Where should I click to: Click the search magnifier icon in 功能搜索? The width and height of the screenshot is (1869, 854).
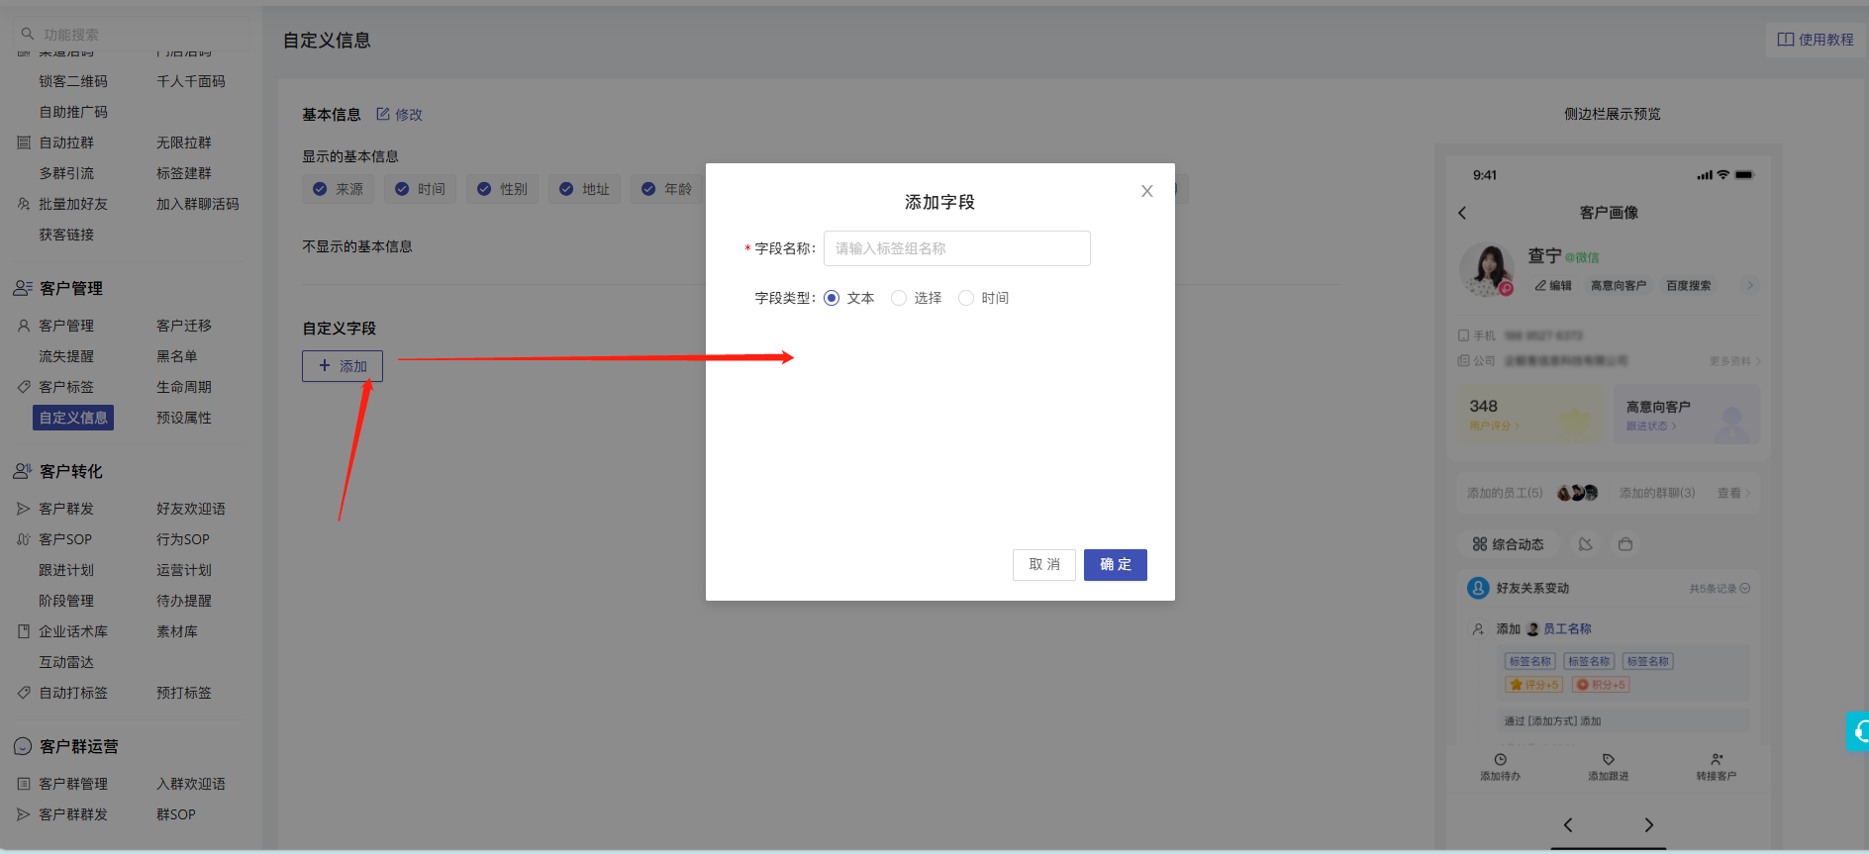28,34
